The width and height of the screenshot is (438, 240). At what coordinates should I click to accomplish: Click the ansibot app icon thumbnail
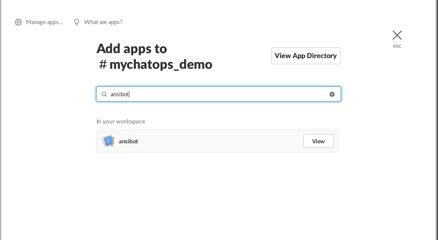pyautogui.click(x=108, y=141)
